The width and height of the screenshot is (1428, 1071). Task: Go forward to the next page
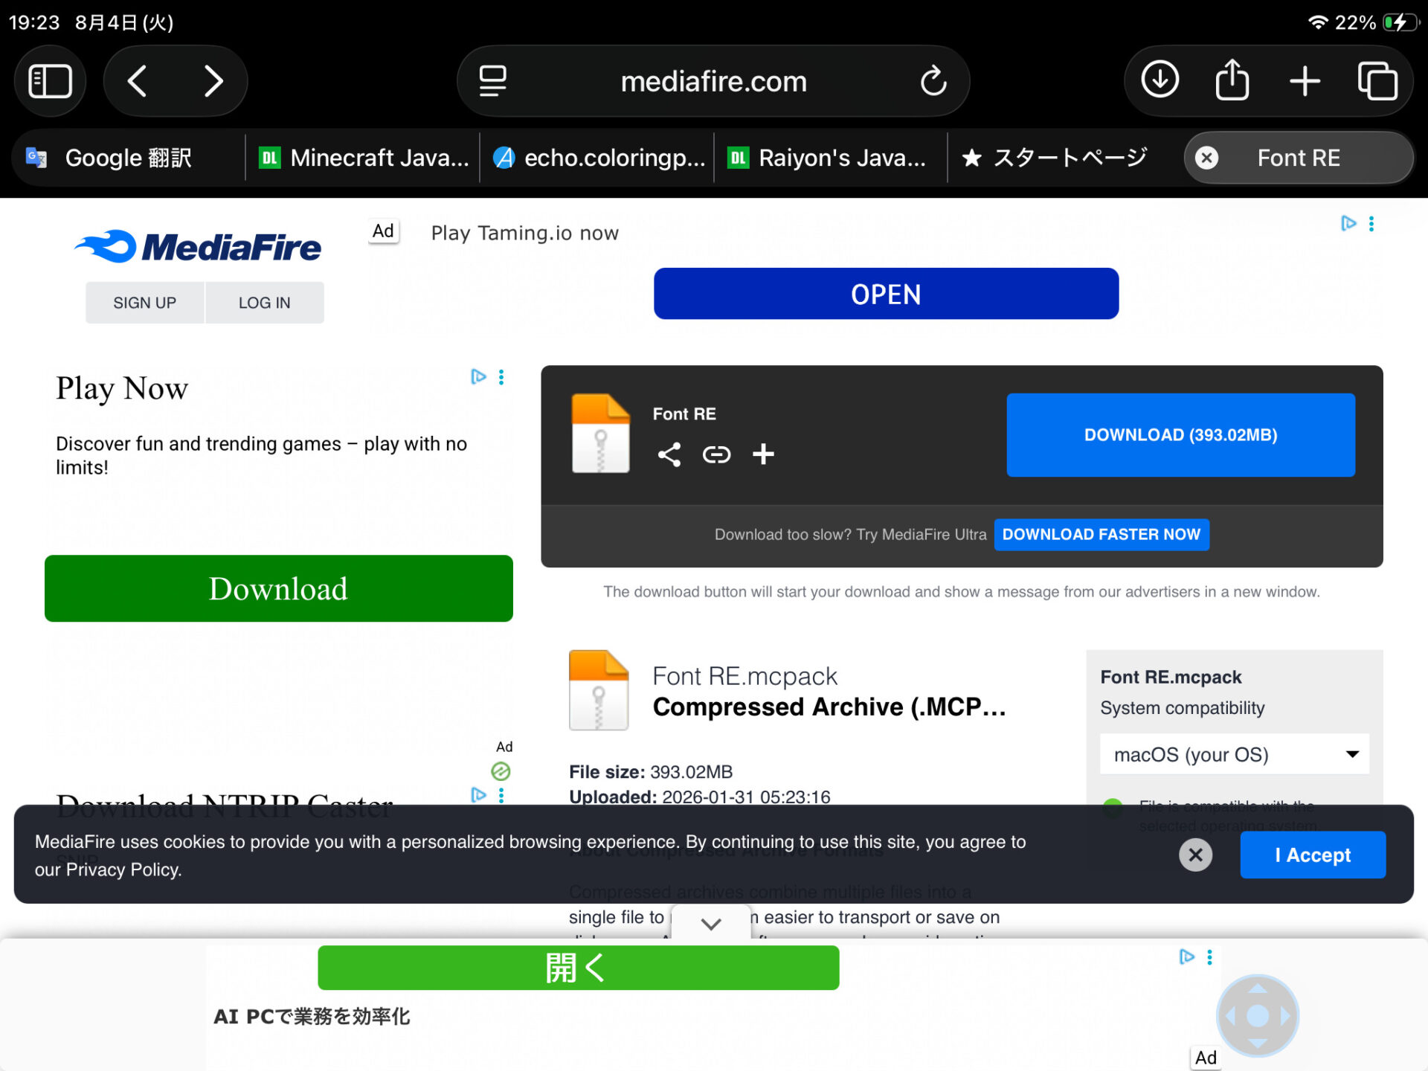213,81
